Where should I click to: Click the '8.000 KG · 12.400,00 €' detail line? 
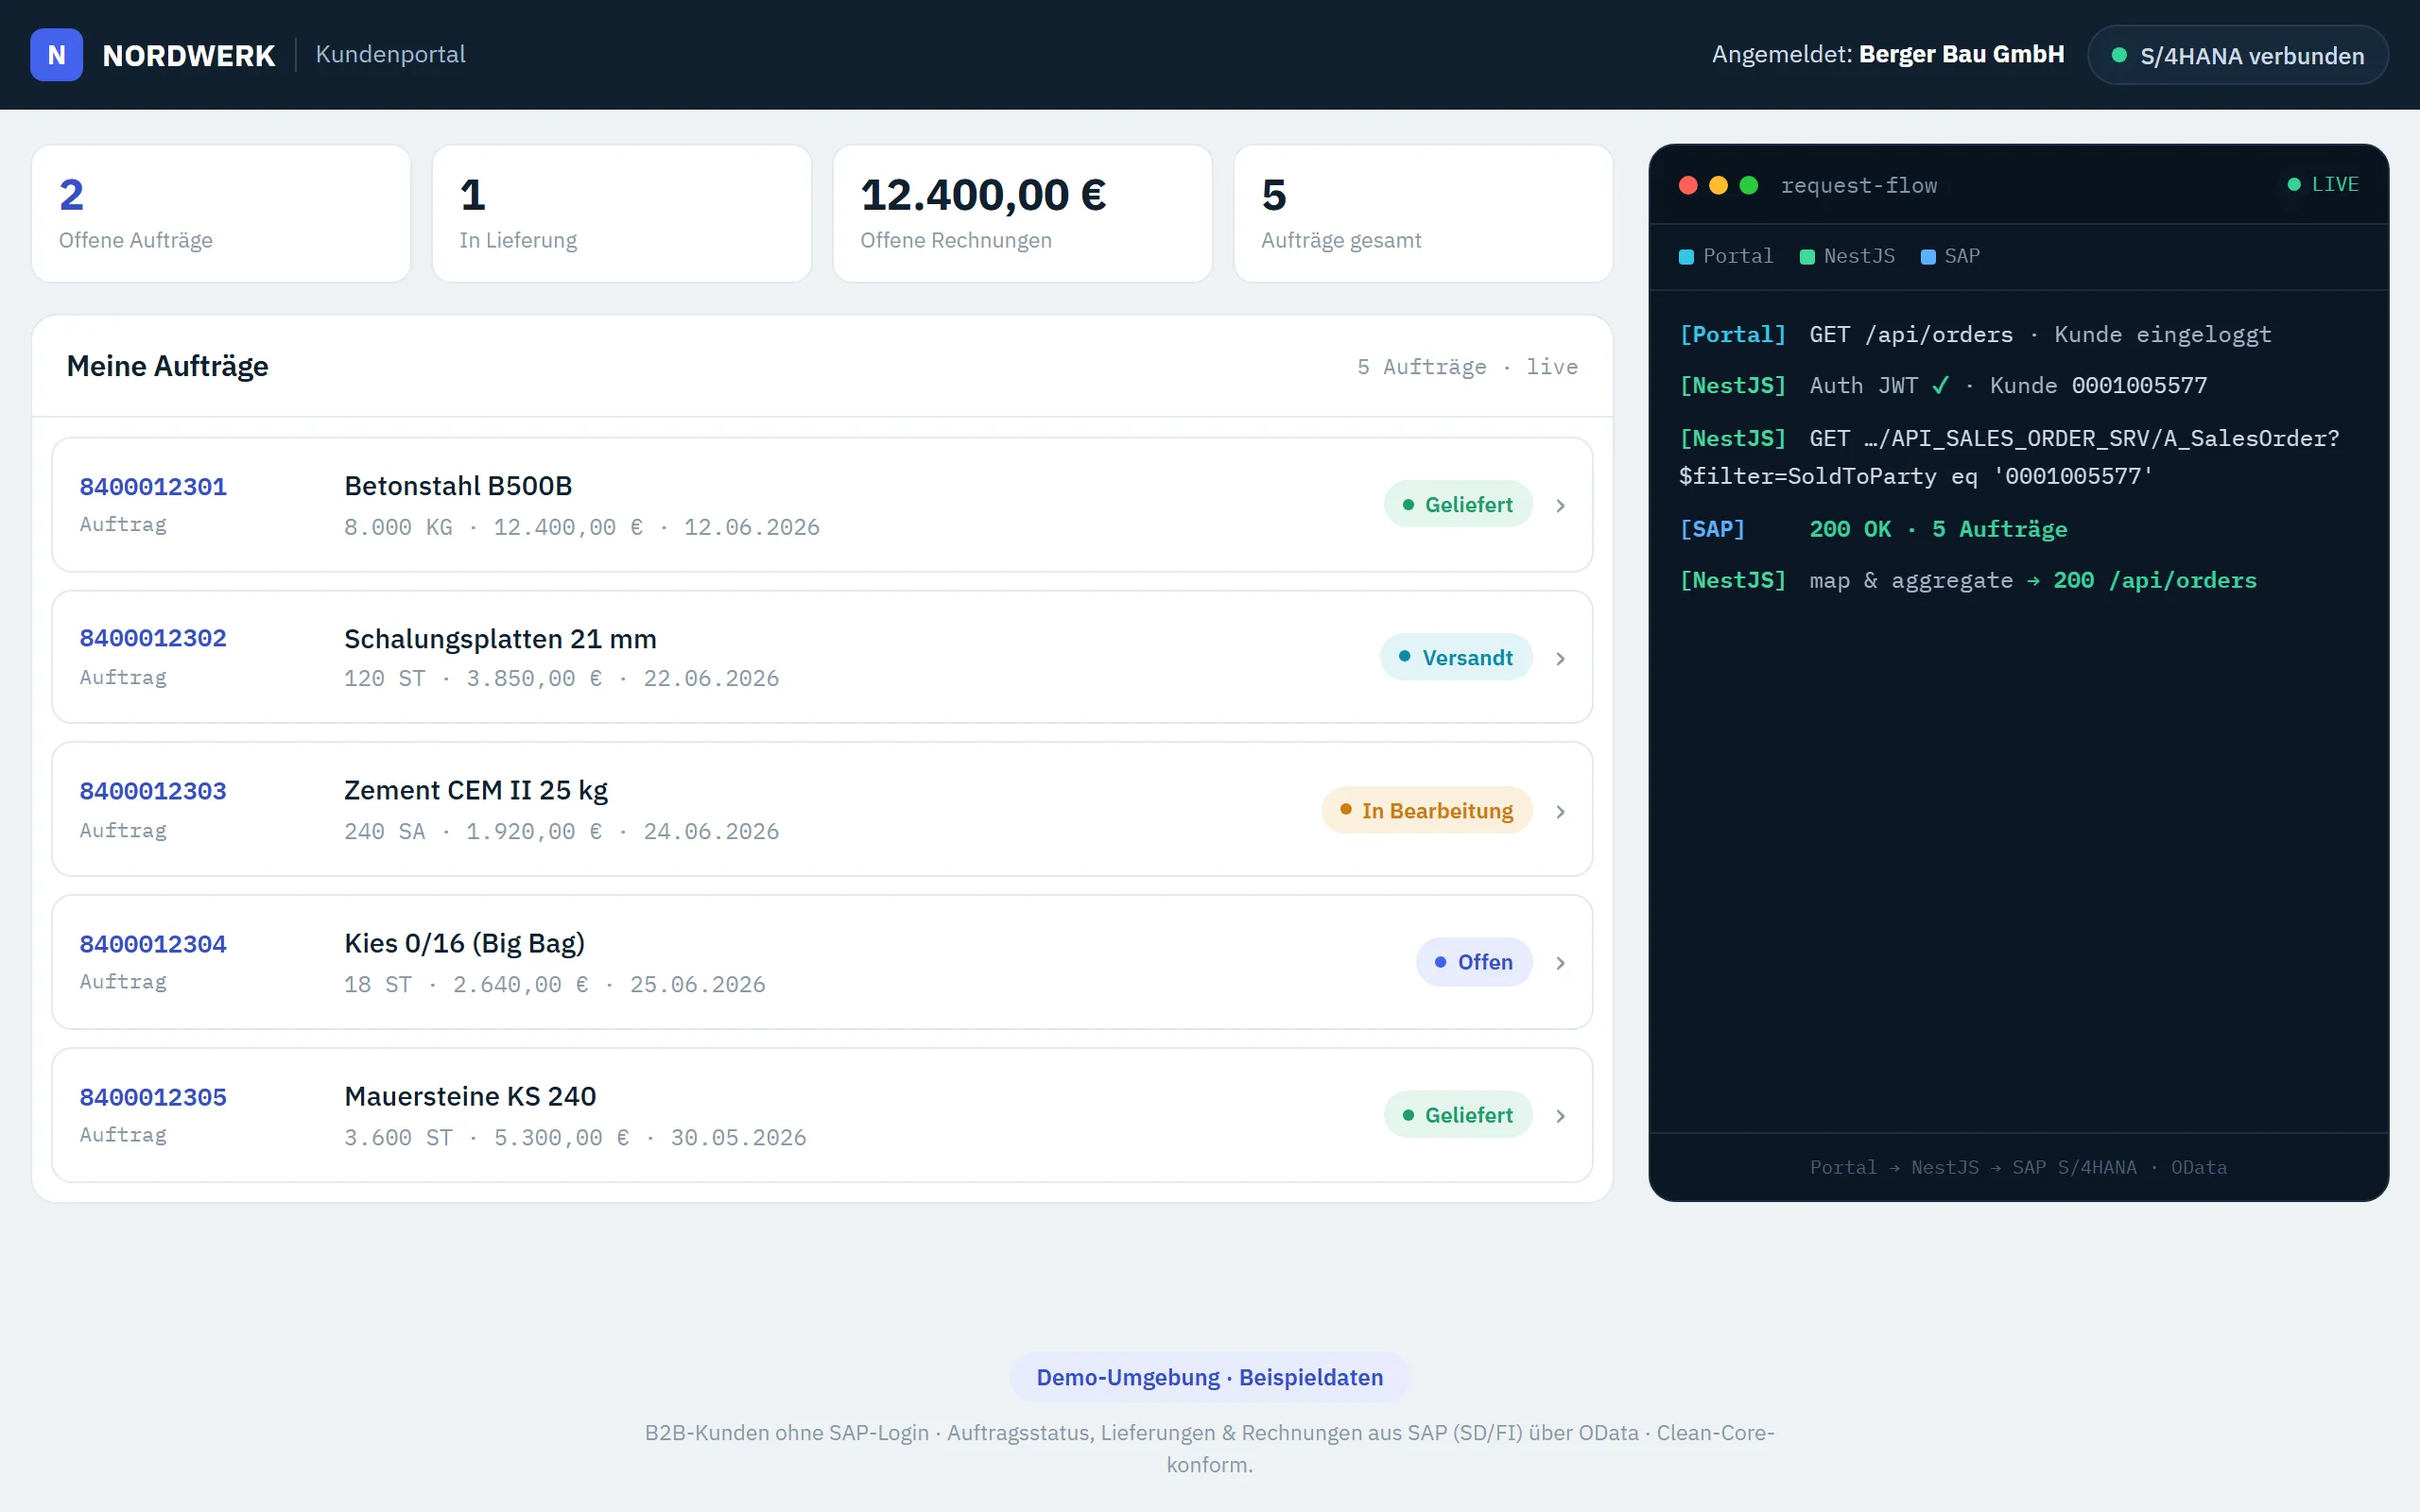[x=582, y=527]
